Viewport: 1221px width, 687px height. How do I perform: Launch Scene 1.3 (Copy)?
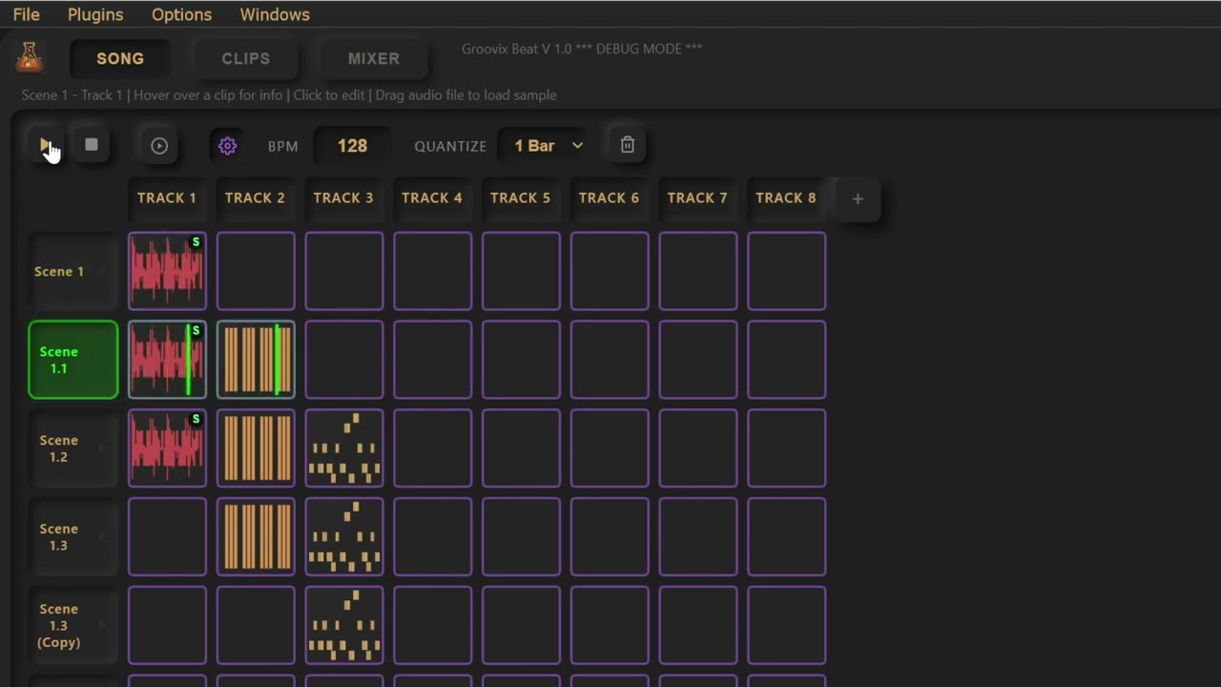(73, 626)
